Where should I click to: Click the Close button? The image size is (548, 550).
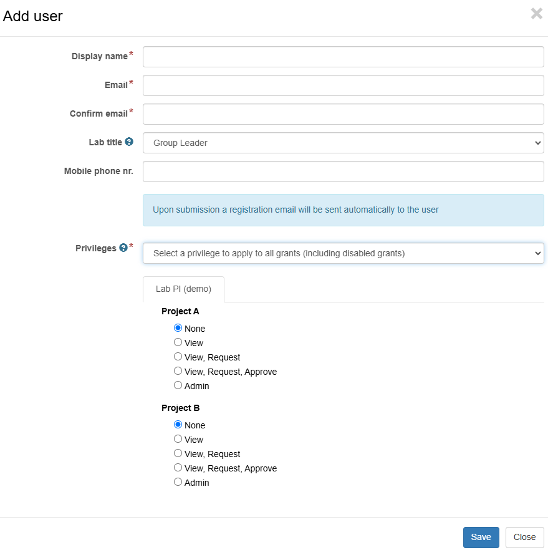click(x=524, y=537)
